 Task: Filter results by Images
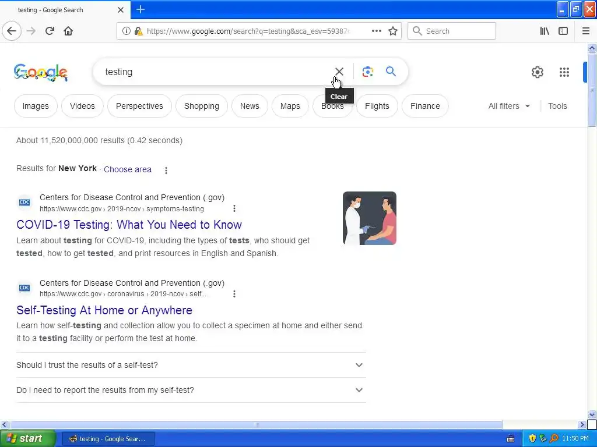(36, 106)
